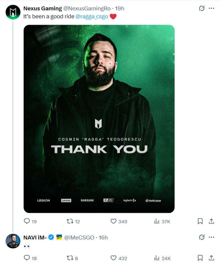Viewport: 221px width, 266px height.
Task: Open Nexus Gaming profile name
Action: click(43, 8)
